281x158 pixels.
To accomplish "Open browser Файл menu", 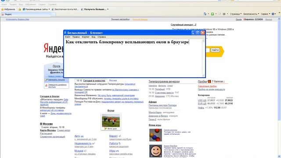I will click(x=4, y=4).
